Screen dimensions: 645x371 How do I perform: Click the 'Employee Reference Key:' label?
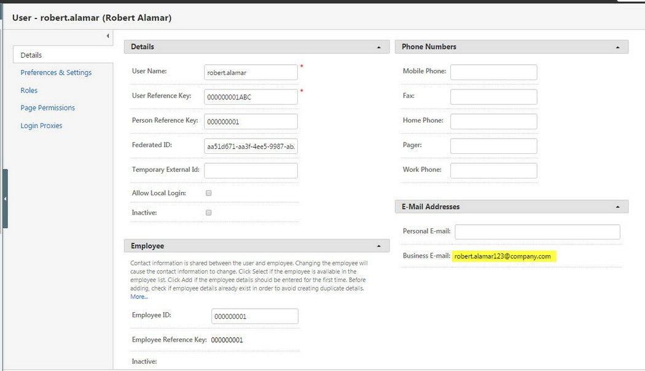pos(169,340)
